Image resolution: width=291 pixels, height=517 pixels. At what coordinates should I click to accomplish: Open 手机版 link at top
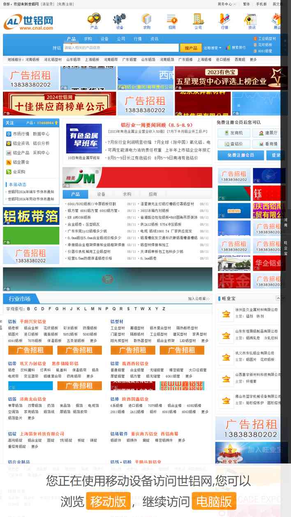pyautogui.click(x=261, y=4)
